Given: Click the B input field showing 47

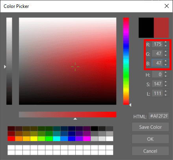Looking at the screenshot, I should pyautogui.click(x=157, y=63).
